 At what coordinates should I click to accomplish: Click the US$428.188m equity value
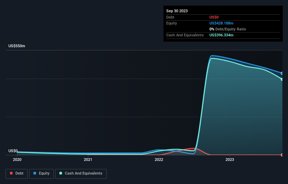coord(221,23)
